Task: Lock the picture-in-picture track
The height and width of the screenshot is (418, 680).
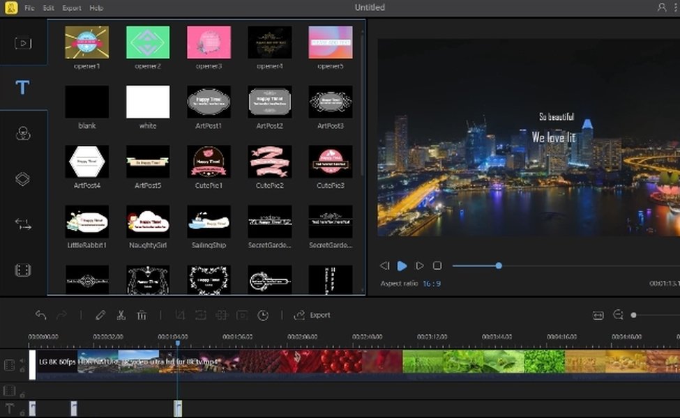Action: [x=22, y=394]
